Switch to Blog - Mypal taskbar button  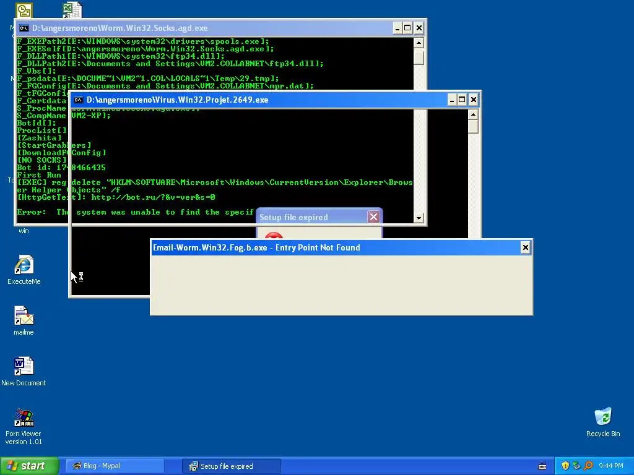point(115,466)
